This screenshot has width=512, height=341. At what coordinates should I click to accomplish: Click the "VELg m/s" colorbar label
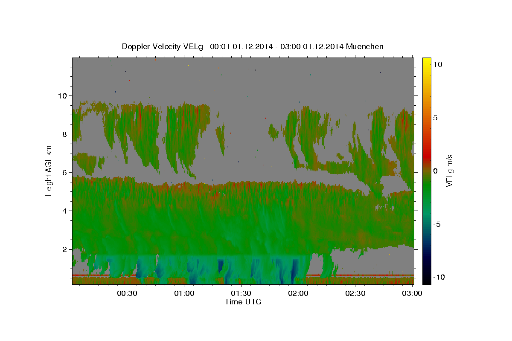pos(449,170)
